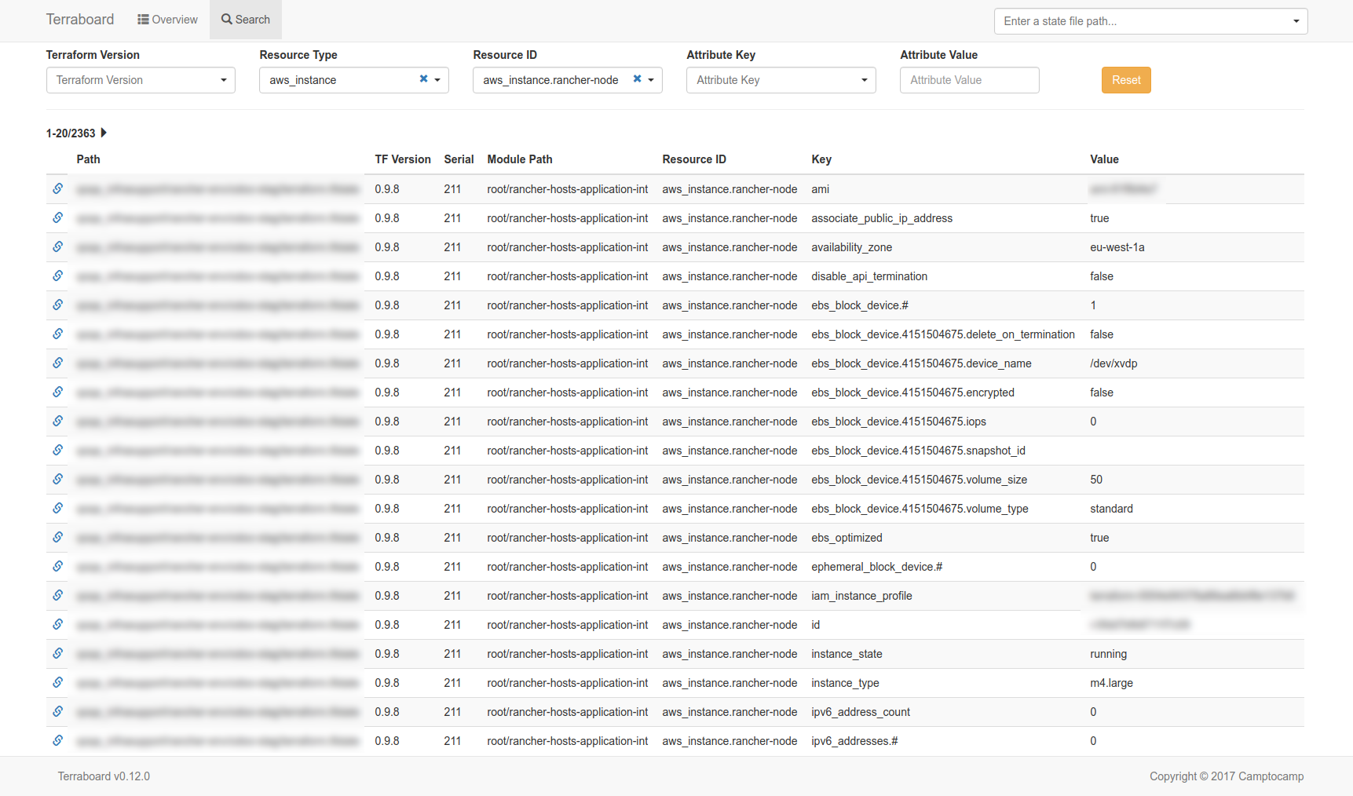
Task: Open the Terraform Version dropdown
Action: click(x=141, y=80)
